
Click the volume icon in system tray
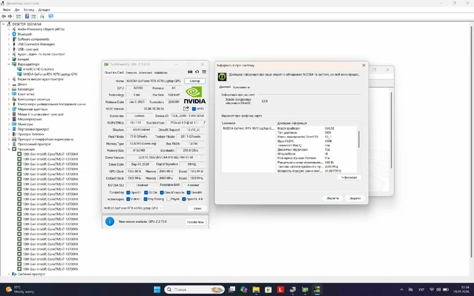coord(438,289)
